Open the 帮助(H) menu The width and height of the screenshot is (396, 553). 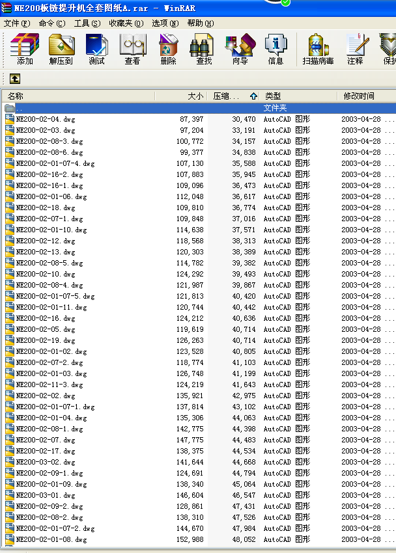click(x=201, y=23)
